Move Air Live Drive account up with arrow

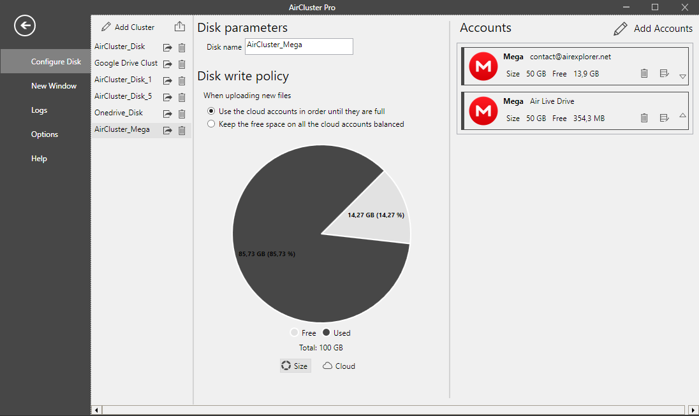[682, 116]
